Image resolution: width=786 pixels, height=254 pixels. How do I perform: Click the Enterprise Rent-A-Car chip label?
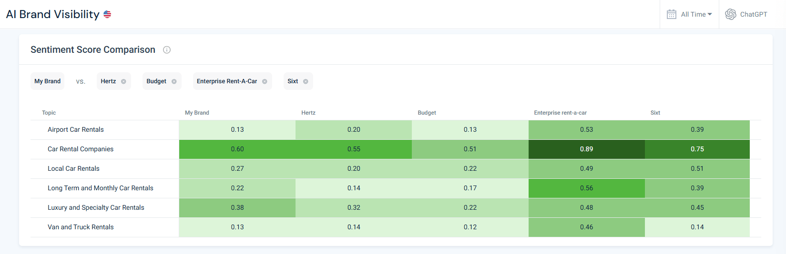[x=227, y=81]
